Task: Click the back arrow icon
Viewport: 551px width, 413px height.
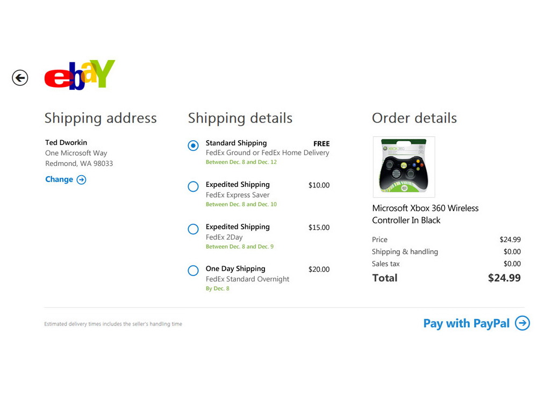Action: [x=20, y=78]
